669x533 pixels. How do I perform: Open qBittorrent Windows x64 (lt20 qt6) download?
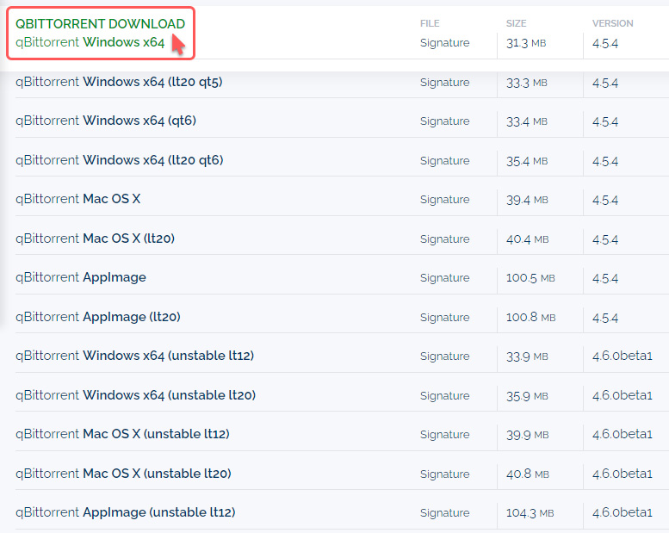pyautogui.click(x=120, y=160)
